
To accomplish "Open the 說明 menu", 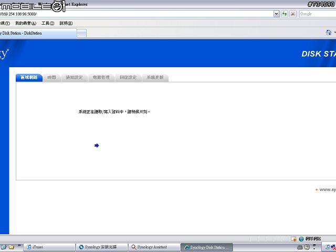I will pyautogui.click(x=66, y=23).
